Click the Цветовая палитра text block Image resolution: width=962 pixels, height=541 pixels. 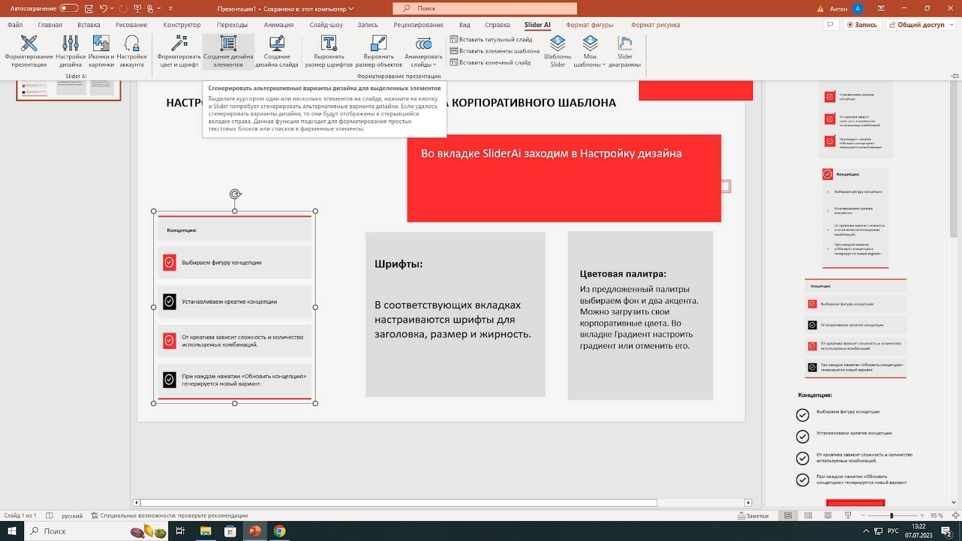640,316
